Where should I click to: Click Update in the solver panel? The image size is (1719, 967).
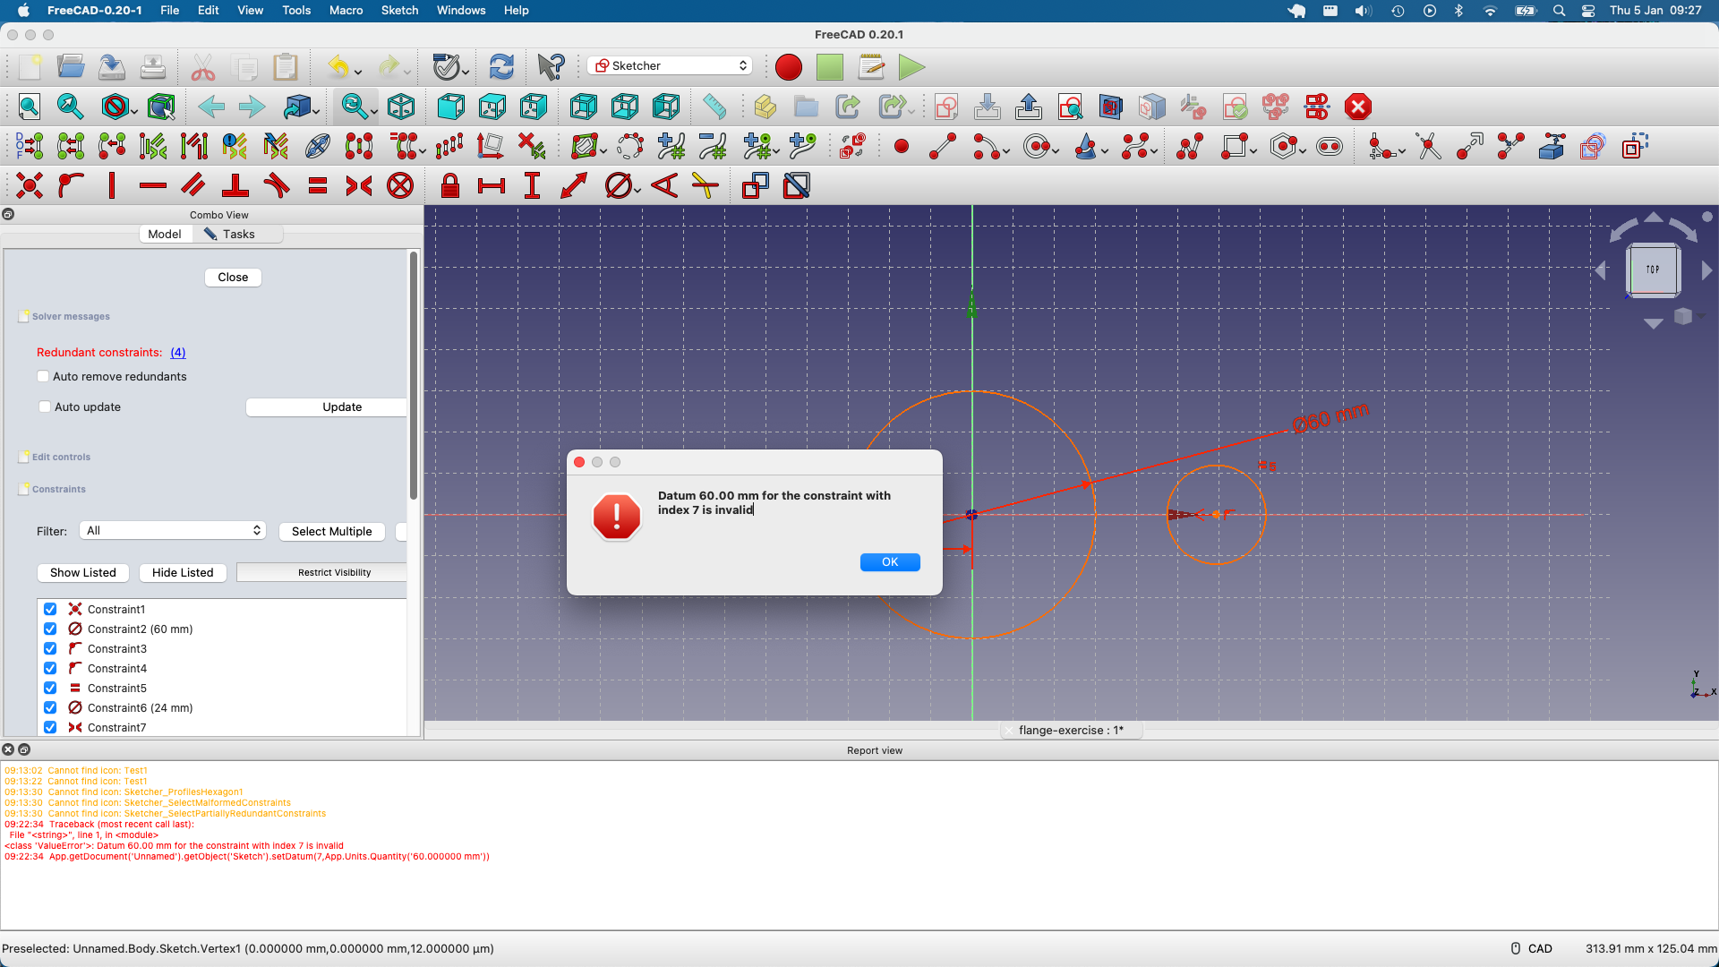click(342, 406)
